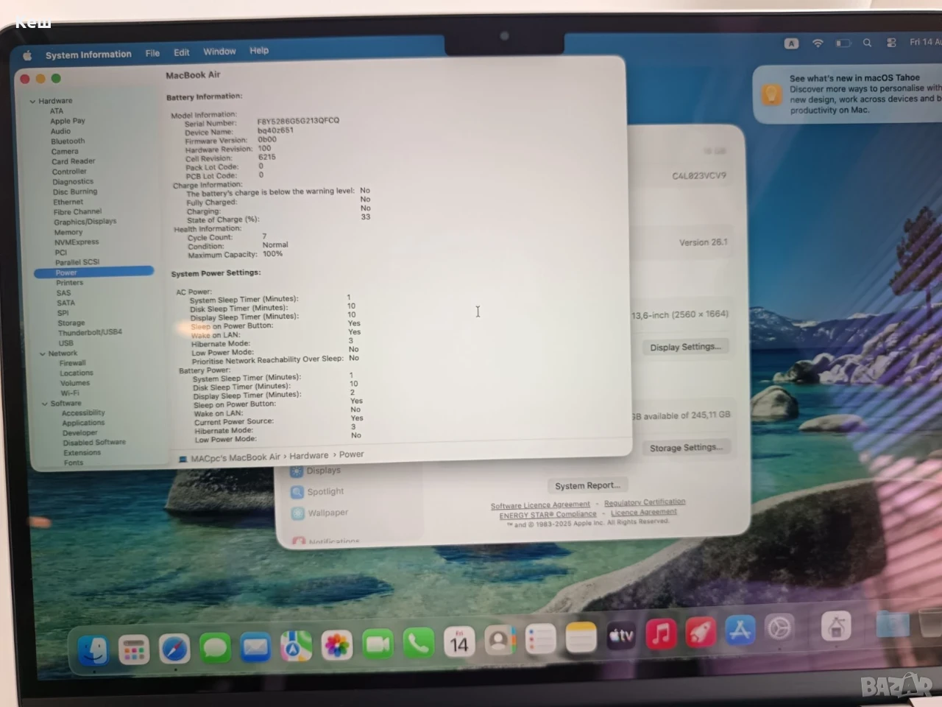942x707 pixels.
Task: Open Spotlight search in the menu bar
Action: point(867,43)
